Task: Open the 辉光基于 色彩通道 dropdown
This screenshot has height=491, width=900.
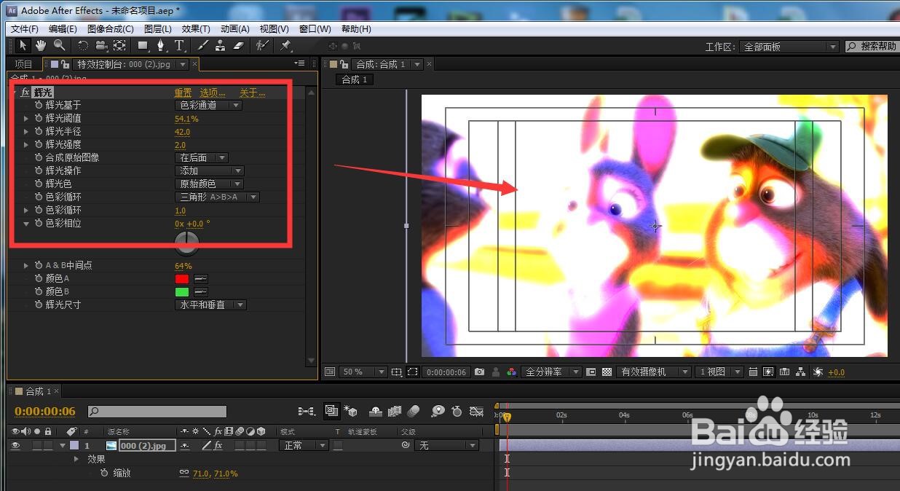Action: (x=208, y=105)
